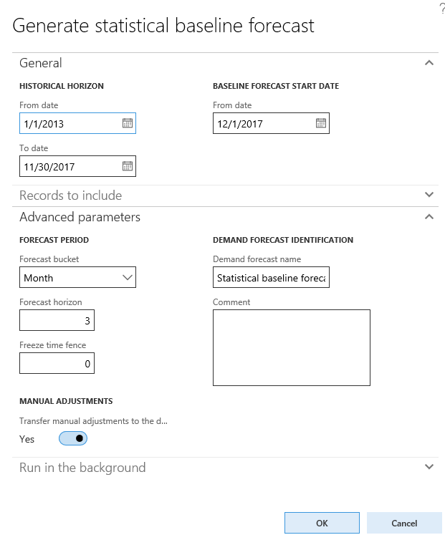Click the Forecast horizon field
This screenshot has width=445, height=540.
(57, 320)
